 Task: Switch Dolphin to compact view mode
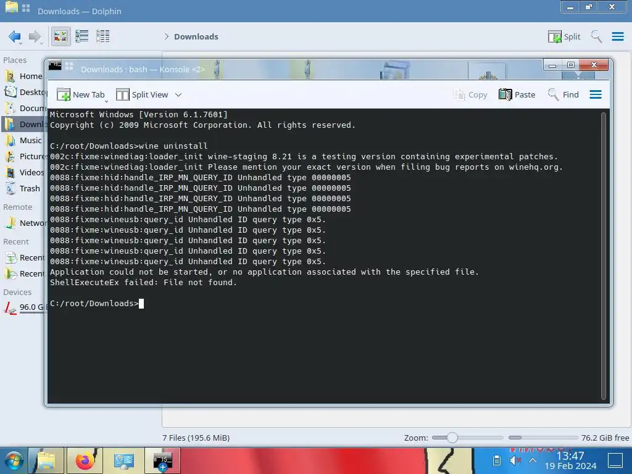coord(82,36)
